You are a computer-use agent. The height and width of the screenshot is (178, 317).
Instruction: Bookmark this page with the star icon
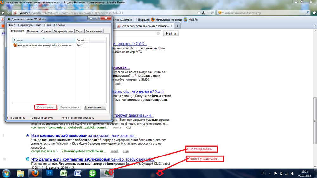point(199,13)
